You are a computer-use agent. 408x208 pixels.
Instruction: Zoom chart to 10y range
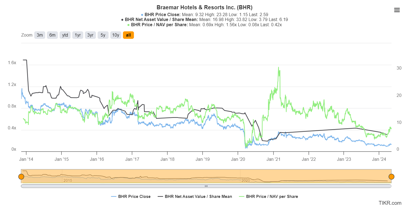[x=116, y=35]
